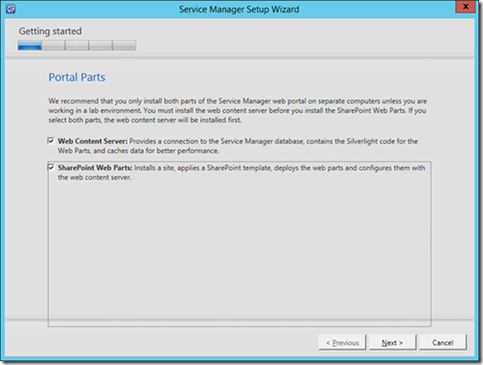
Task: Click the recommendation paragraph about separate computers
Action: click(238, 110)
